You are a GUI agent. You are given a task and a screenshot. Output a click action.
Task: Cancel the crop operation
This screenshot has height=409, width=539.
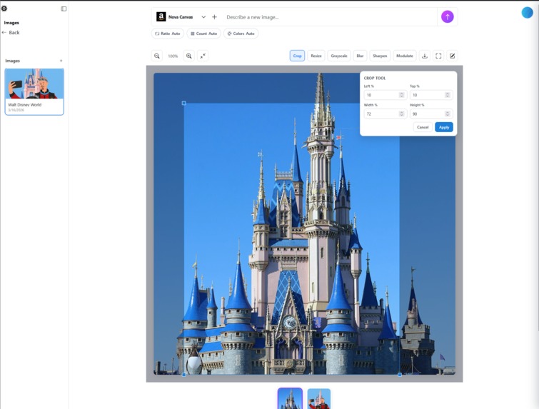(423, 127)
